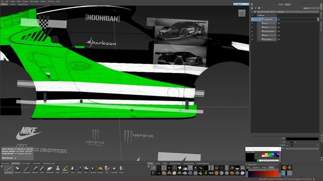
Task: Collapse the Diffuse channel tree
Action: pos(257,16)
